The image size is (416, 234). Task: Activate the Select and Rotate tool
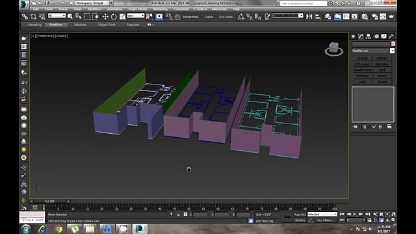114,17
